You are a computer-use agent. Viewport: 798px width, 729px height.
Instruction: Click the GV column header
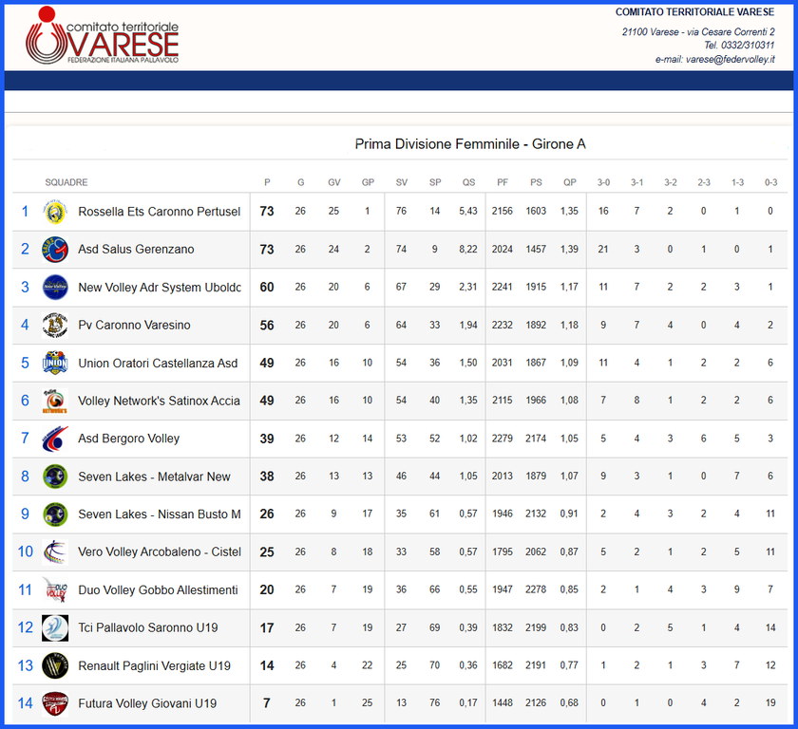click(333, 182)
